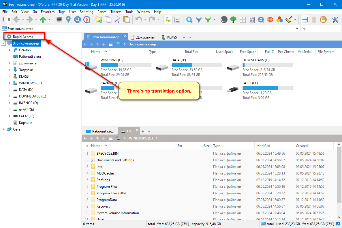Select the Program Files folder row
This screenshot has height=228, width=342.
coord(107,187)
